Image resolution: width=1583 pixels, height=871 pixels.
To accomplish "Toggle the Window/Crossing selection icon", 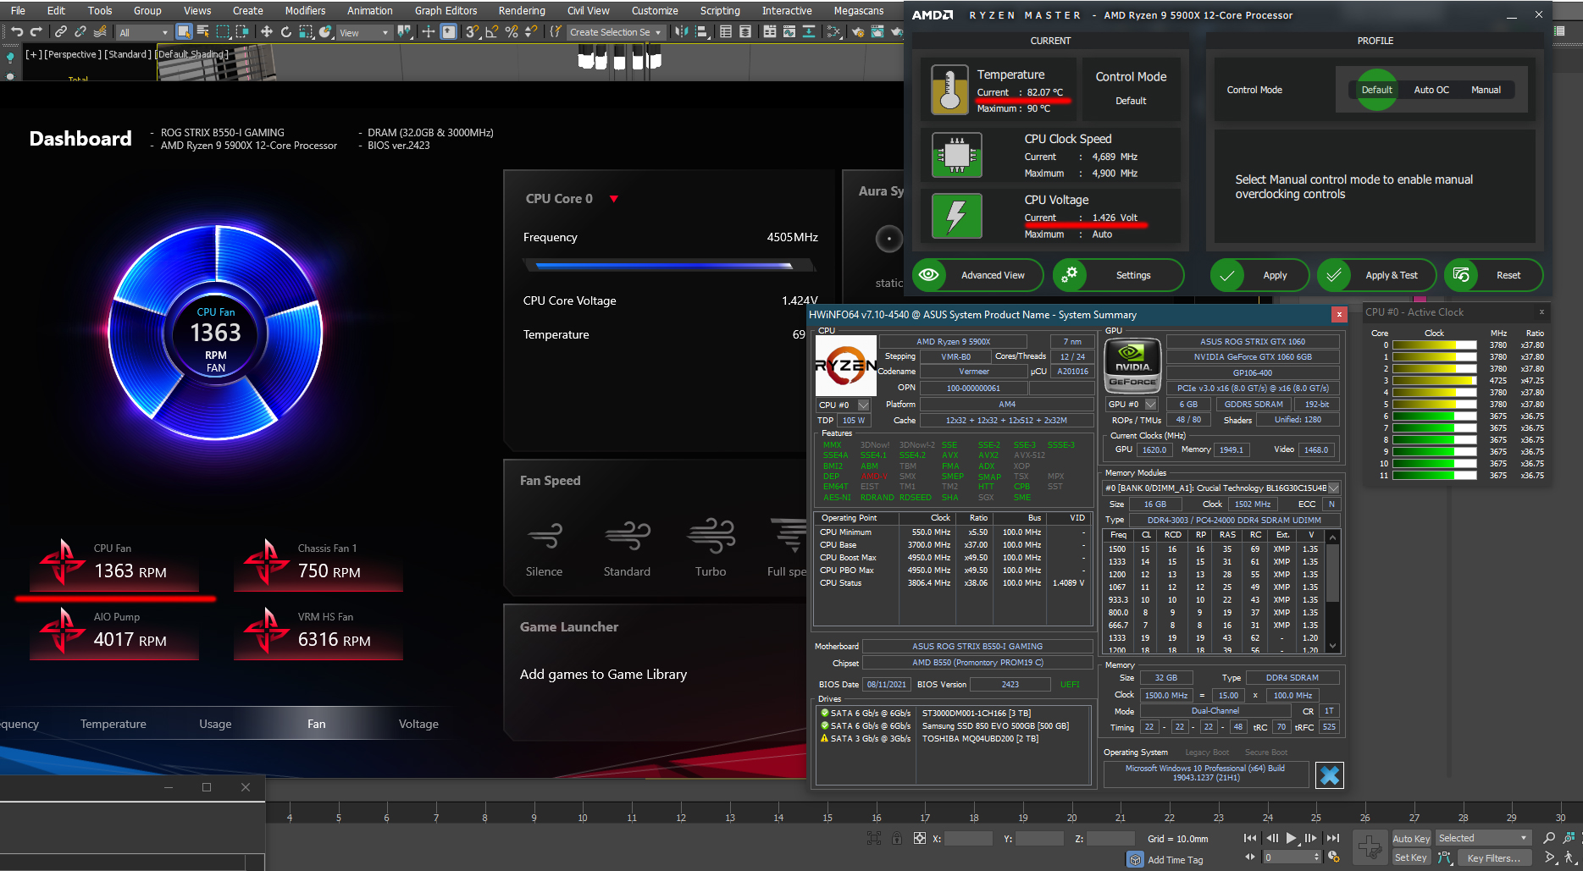I will tap(242, 32).
